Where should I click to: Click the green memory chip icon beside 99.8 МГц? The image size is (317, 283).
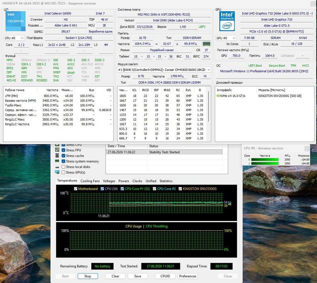[x=206, y=44]
